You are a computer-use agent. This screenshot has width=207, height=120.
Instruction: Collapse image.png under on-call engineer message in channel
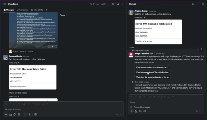[18, 63]
